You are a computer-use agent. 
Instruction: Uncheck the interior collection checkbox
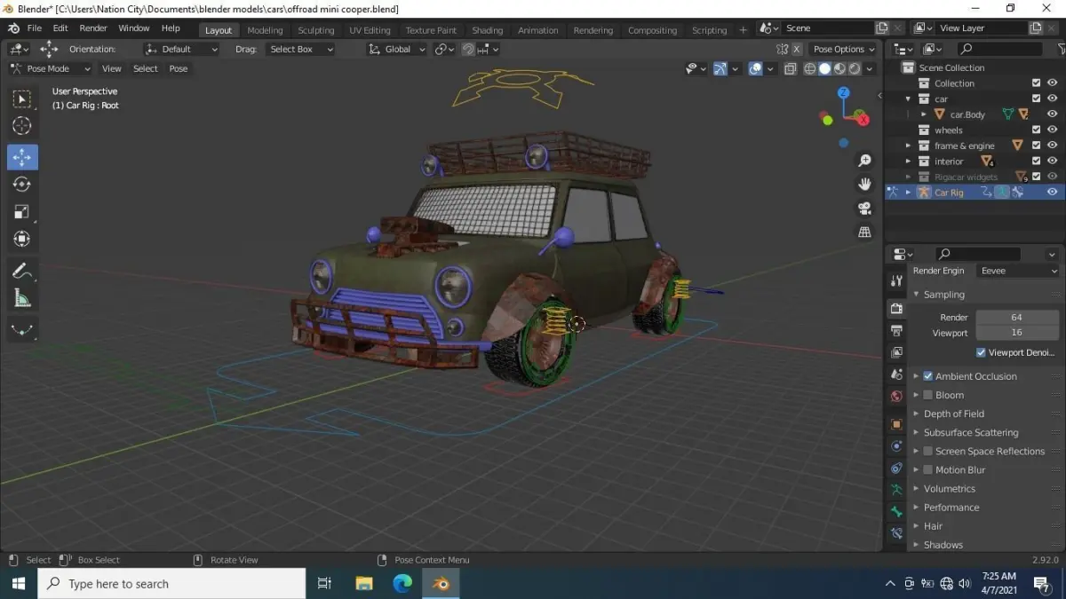tap(1036, 162)
